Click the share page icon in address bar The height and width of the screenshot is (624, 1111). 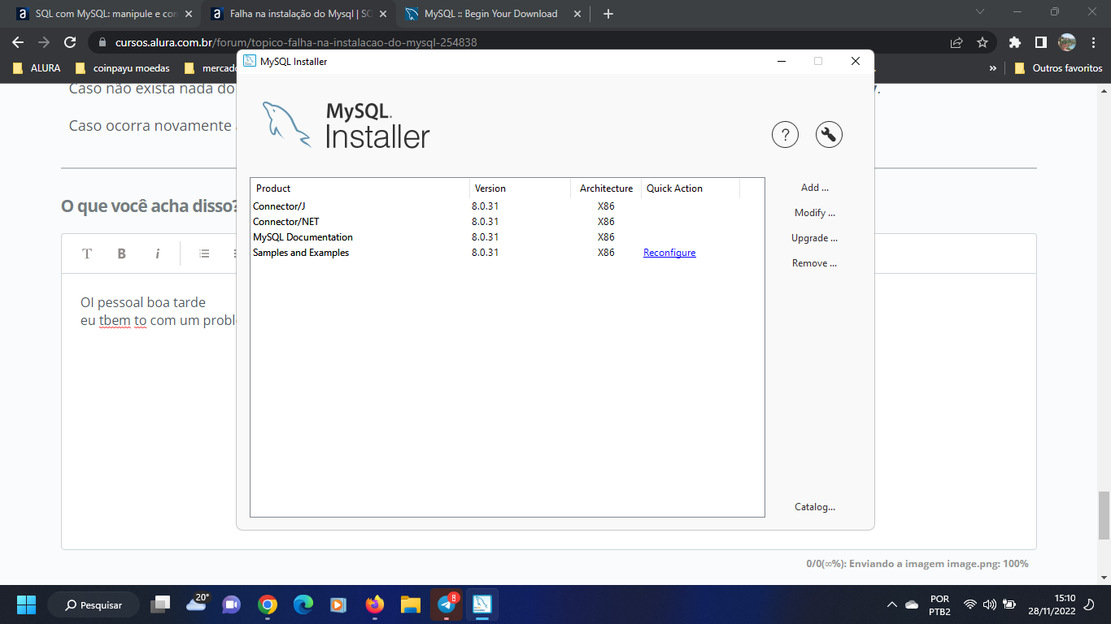point(956,42)
